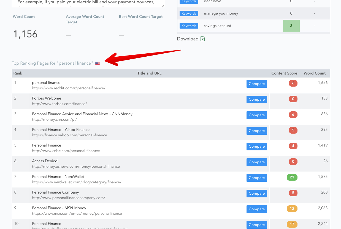Image resolution: width=341 pixels, height=229 pixels.
Task: Click NerdWallet's green score badge 21
Action: [x=292, y=177]
